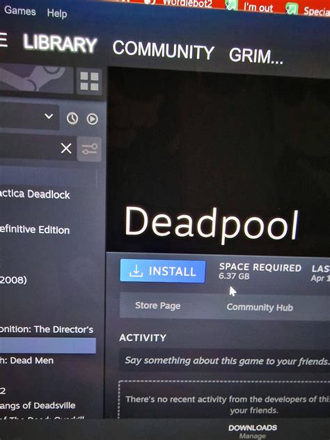Expand the library filter dropdown chevron
This screenshot has height=440, width=330.
click(49, 116)
